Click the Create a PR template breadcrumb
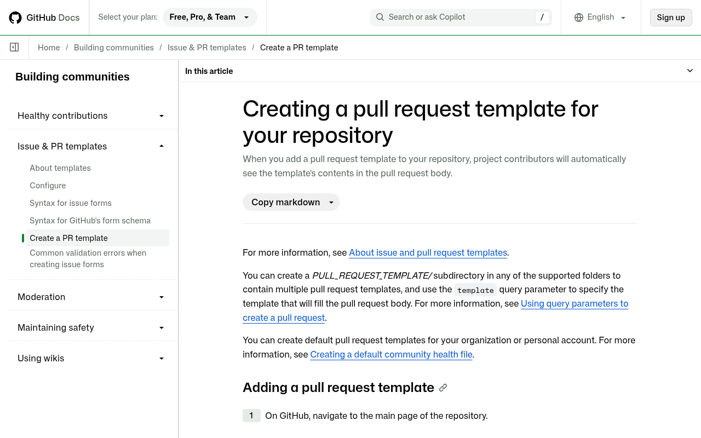Viewport: 701px width, 438px height. 299,48
